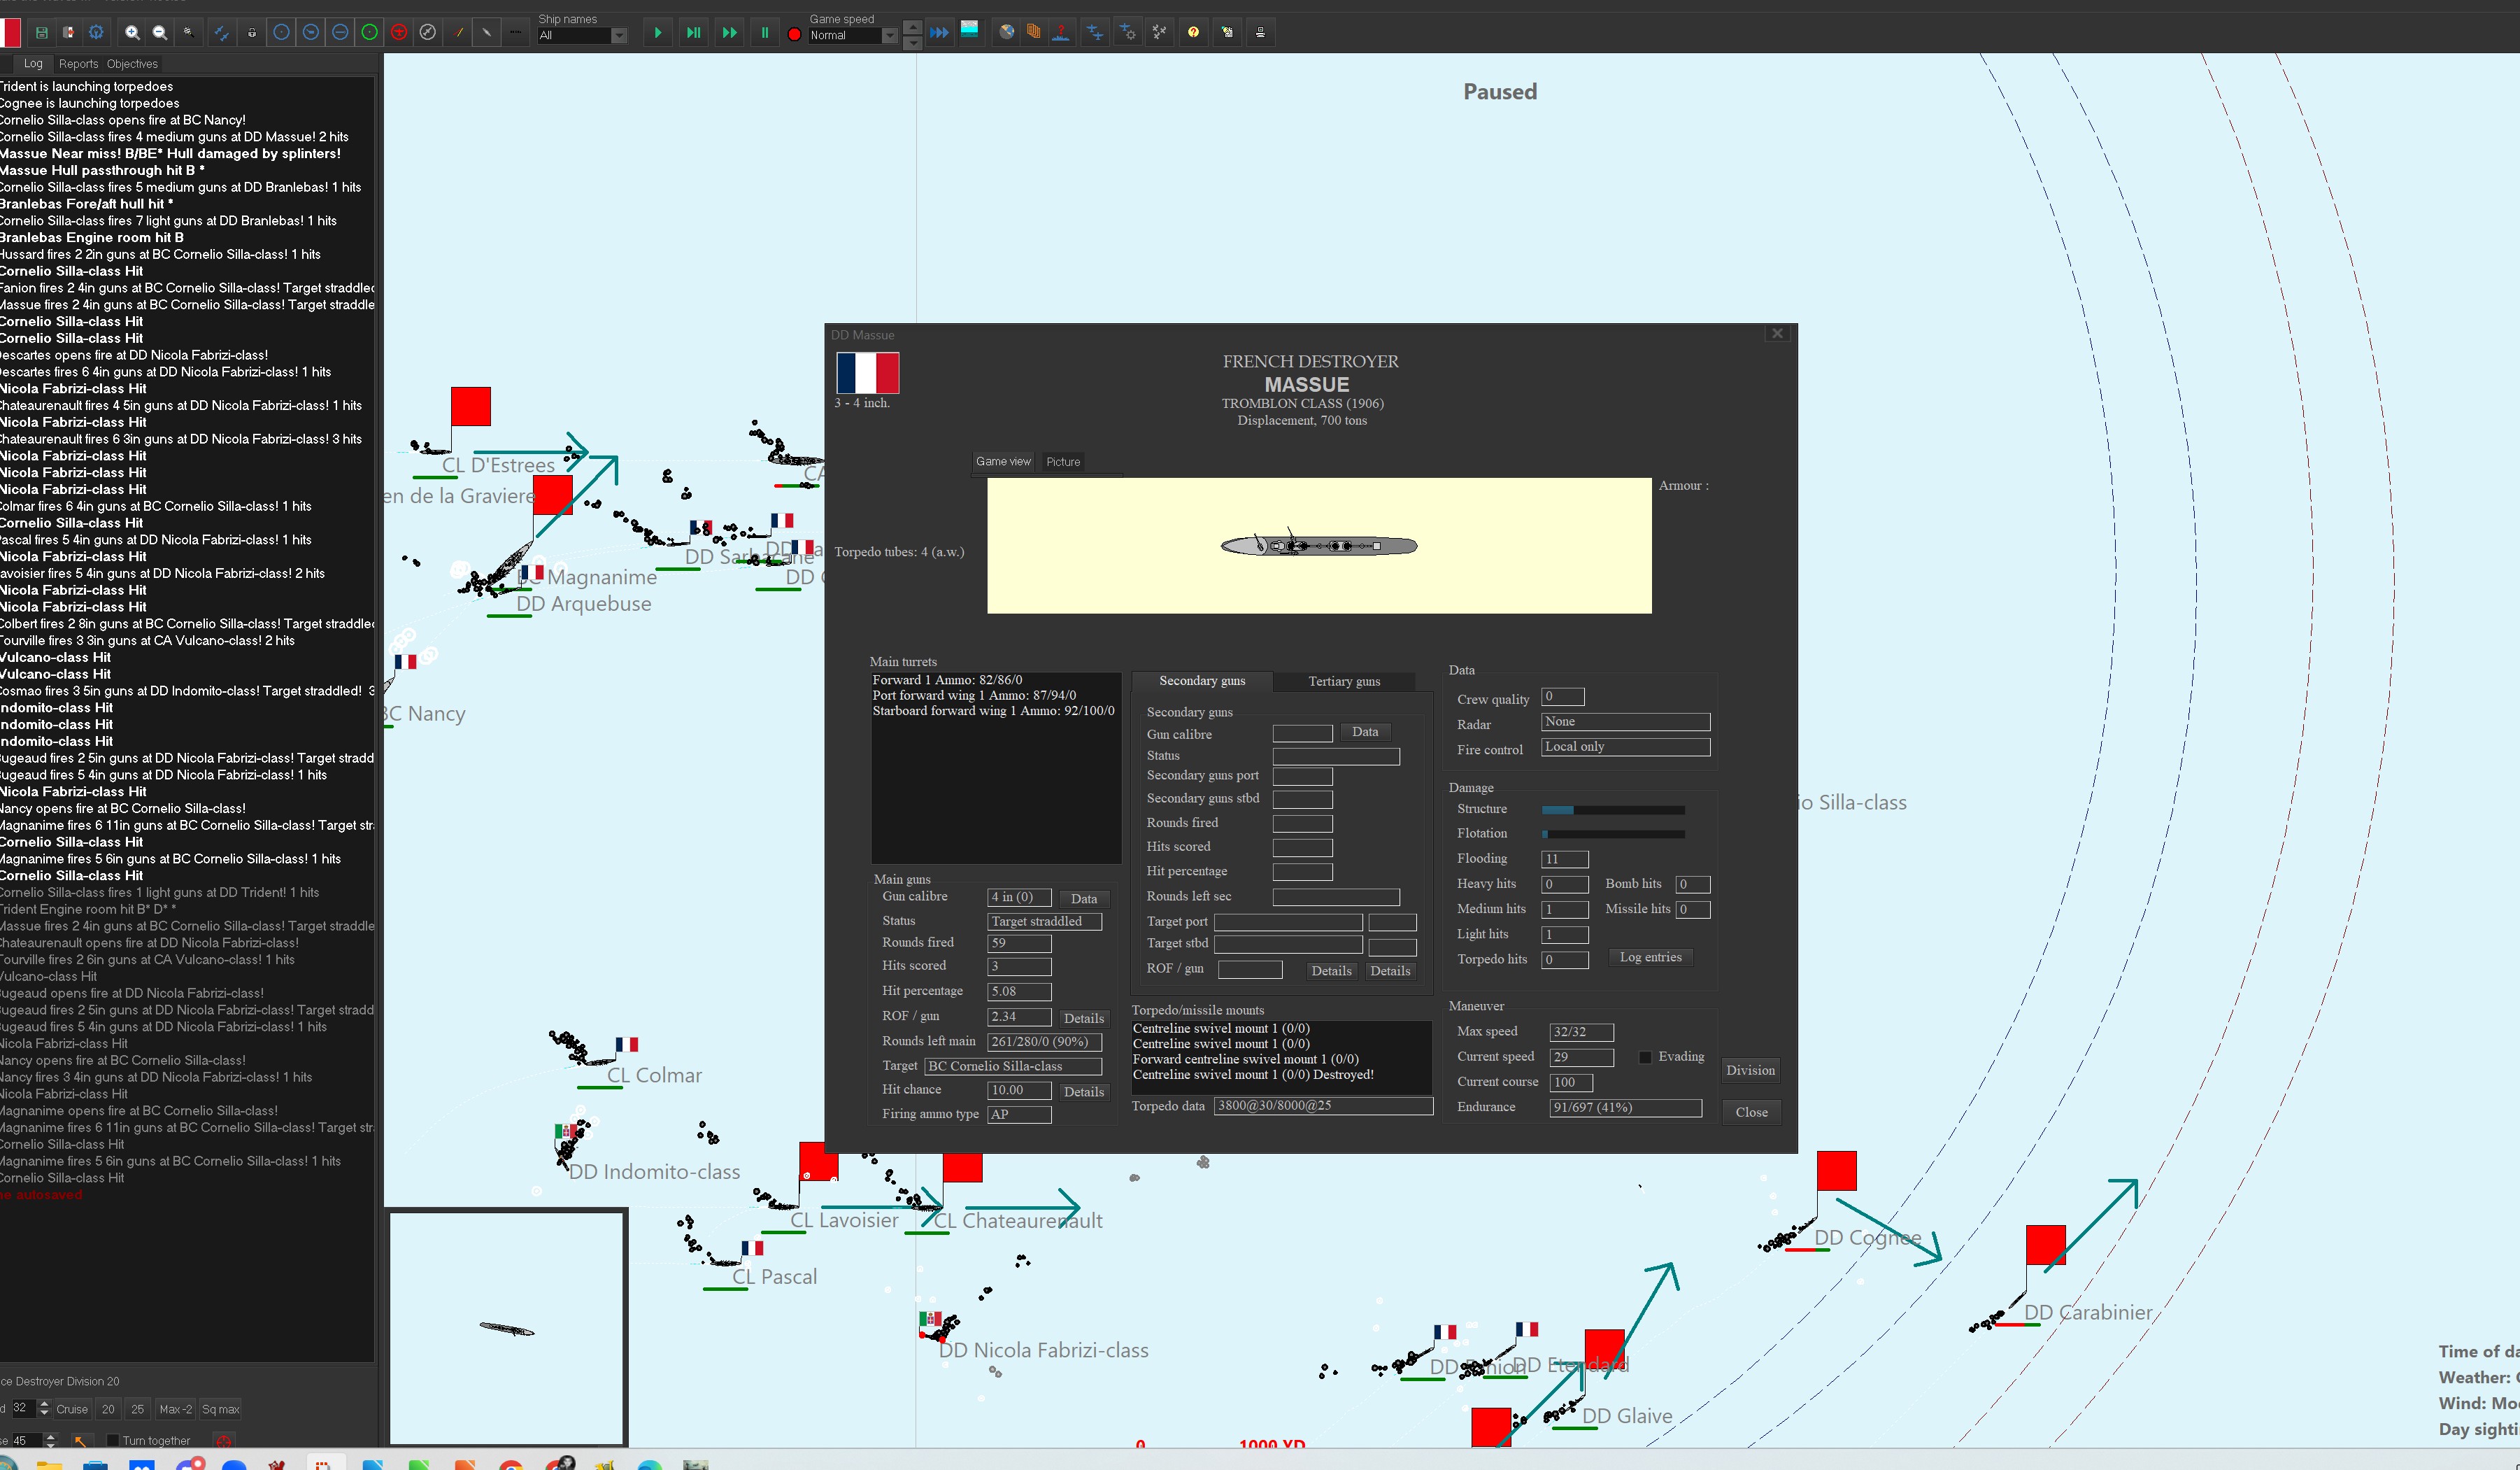Zoom out with magnifier minus icon
Image resolution: width=2520 pixels, height=1470 pixels.
[159, 33]
